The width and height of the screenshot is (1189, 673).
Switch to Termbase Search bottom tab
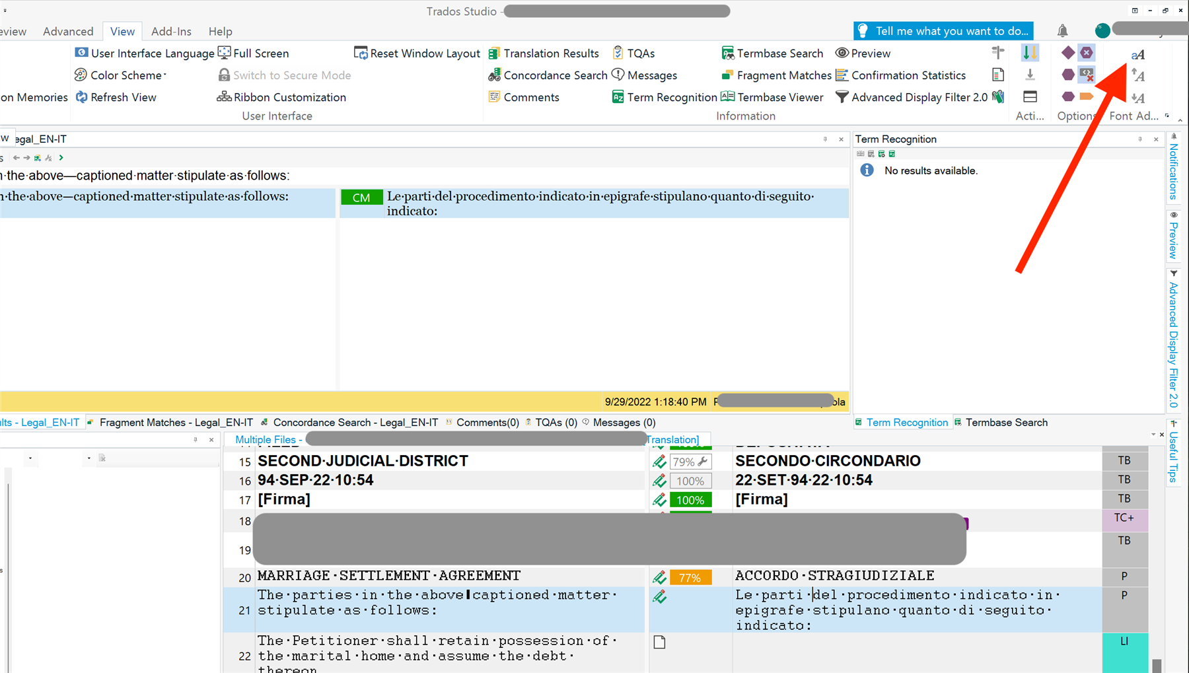[1001, 423]
